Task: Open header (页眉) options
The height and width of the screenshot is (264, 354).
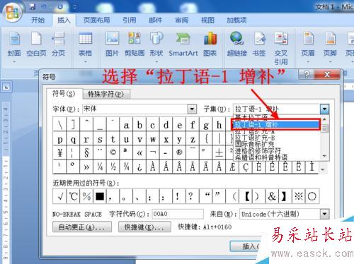Action: point(308,48)
